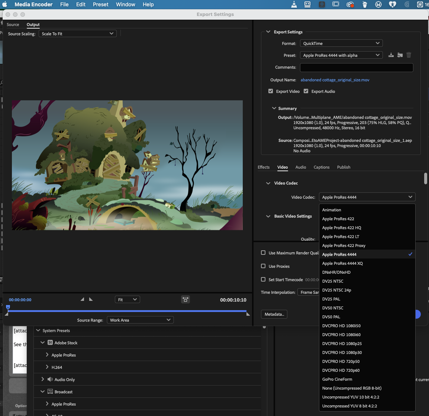Screen dimensions: 429x416
Task: Choose Apple ProRes 4444 XQ codec
Action: point(367,263)
